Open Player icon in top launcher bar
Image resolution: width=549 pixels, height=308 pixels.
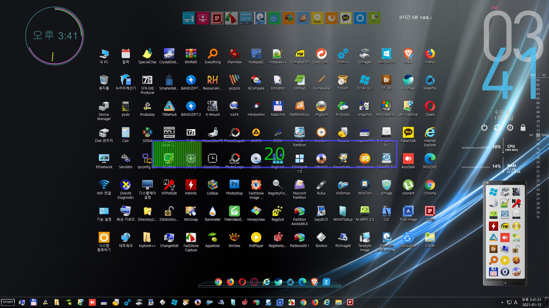click(317, 18)
